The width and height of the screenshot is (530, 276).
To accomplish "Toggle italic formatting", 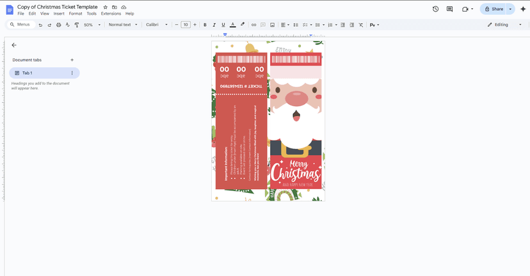I will pyautogui.click(x=214, y=25).
